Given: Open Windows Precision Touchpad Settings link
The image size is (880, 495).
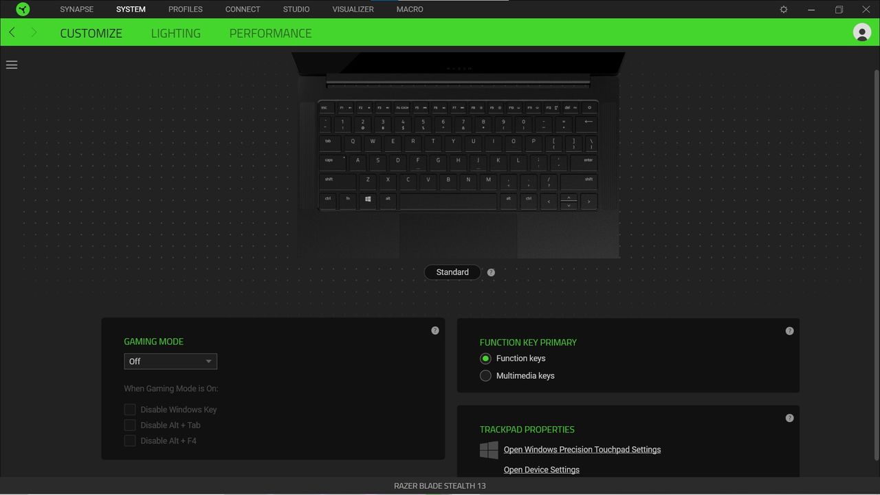Looking at the screenshot, I should point(582,450).
